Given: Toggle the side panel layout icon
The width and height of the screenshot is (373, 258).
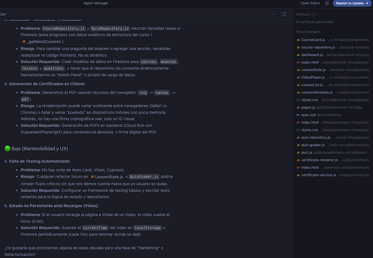Looking at the screenshot, I should pyautogui.click(x=284, y=14).
